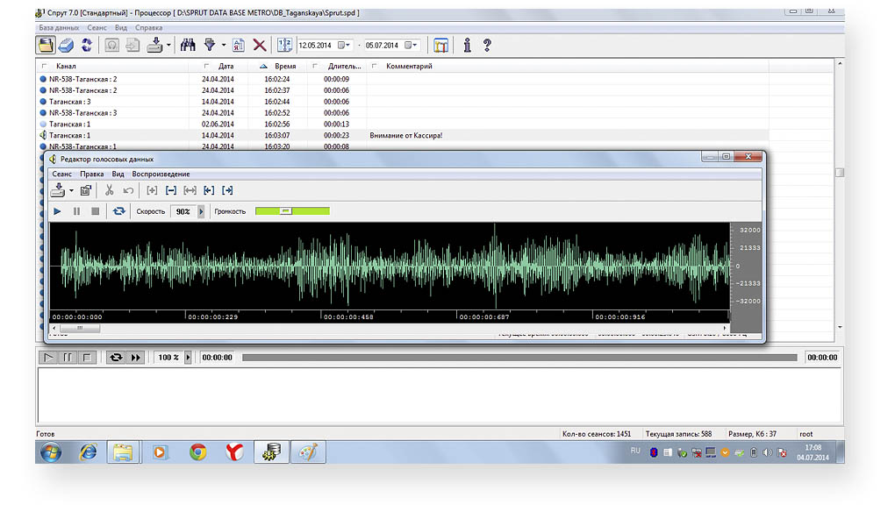Open the end date 05.07.2014 dropdown
Screen dimensions: 895x526
tap(413, 45)
